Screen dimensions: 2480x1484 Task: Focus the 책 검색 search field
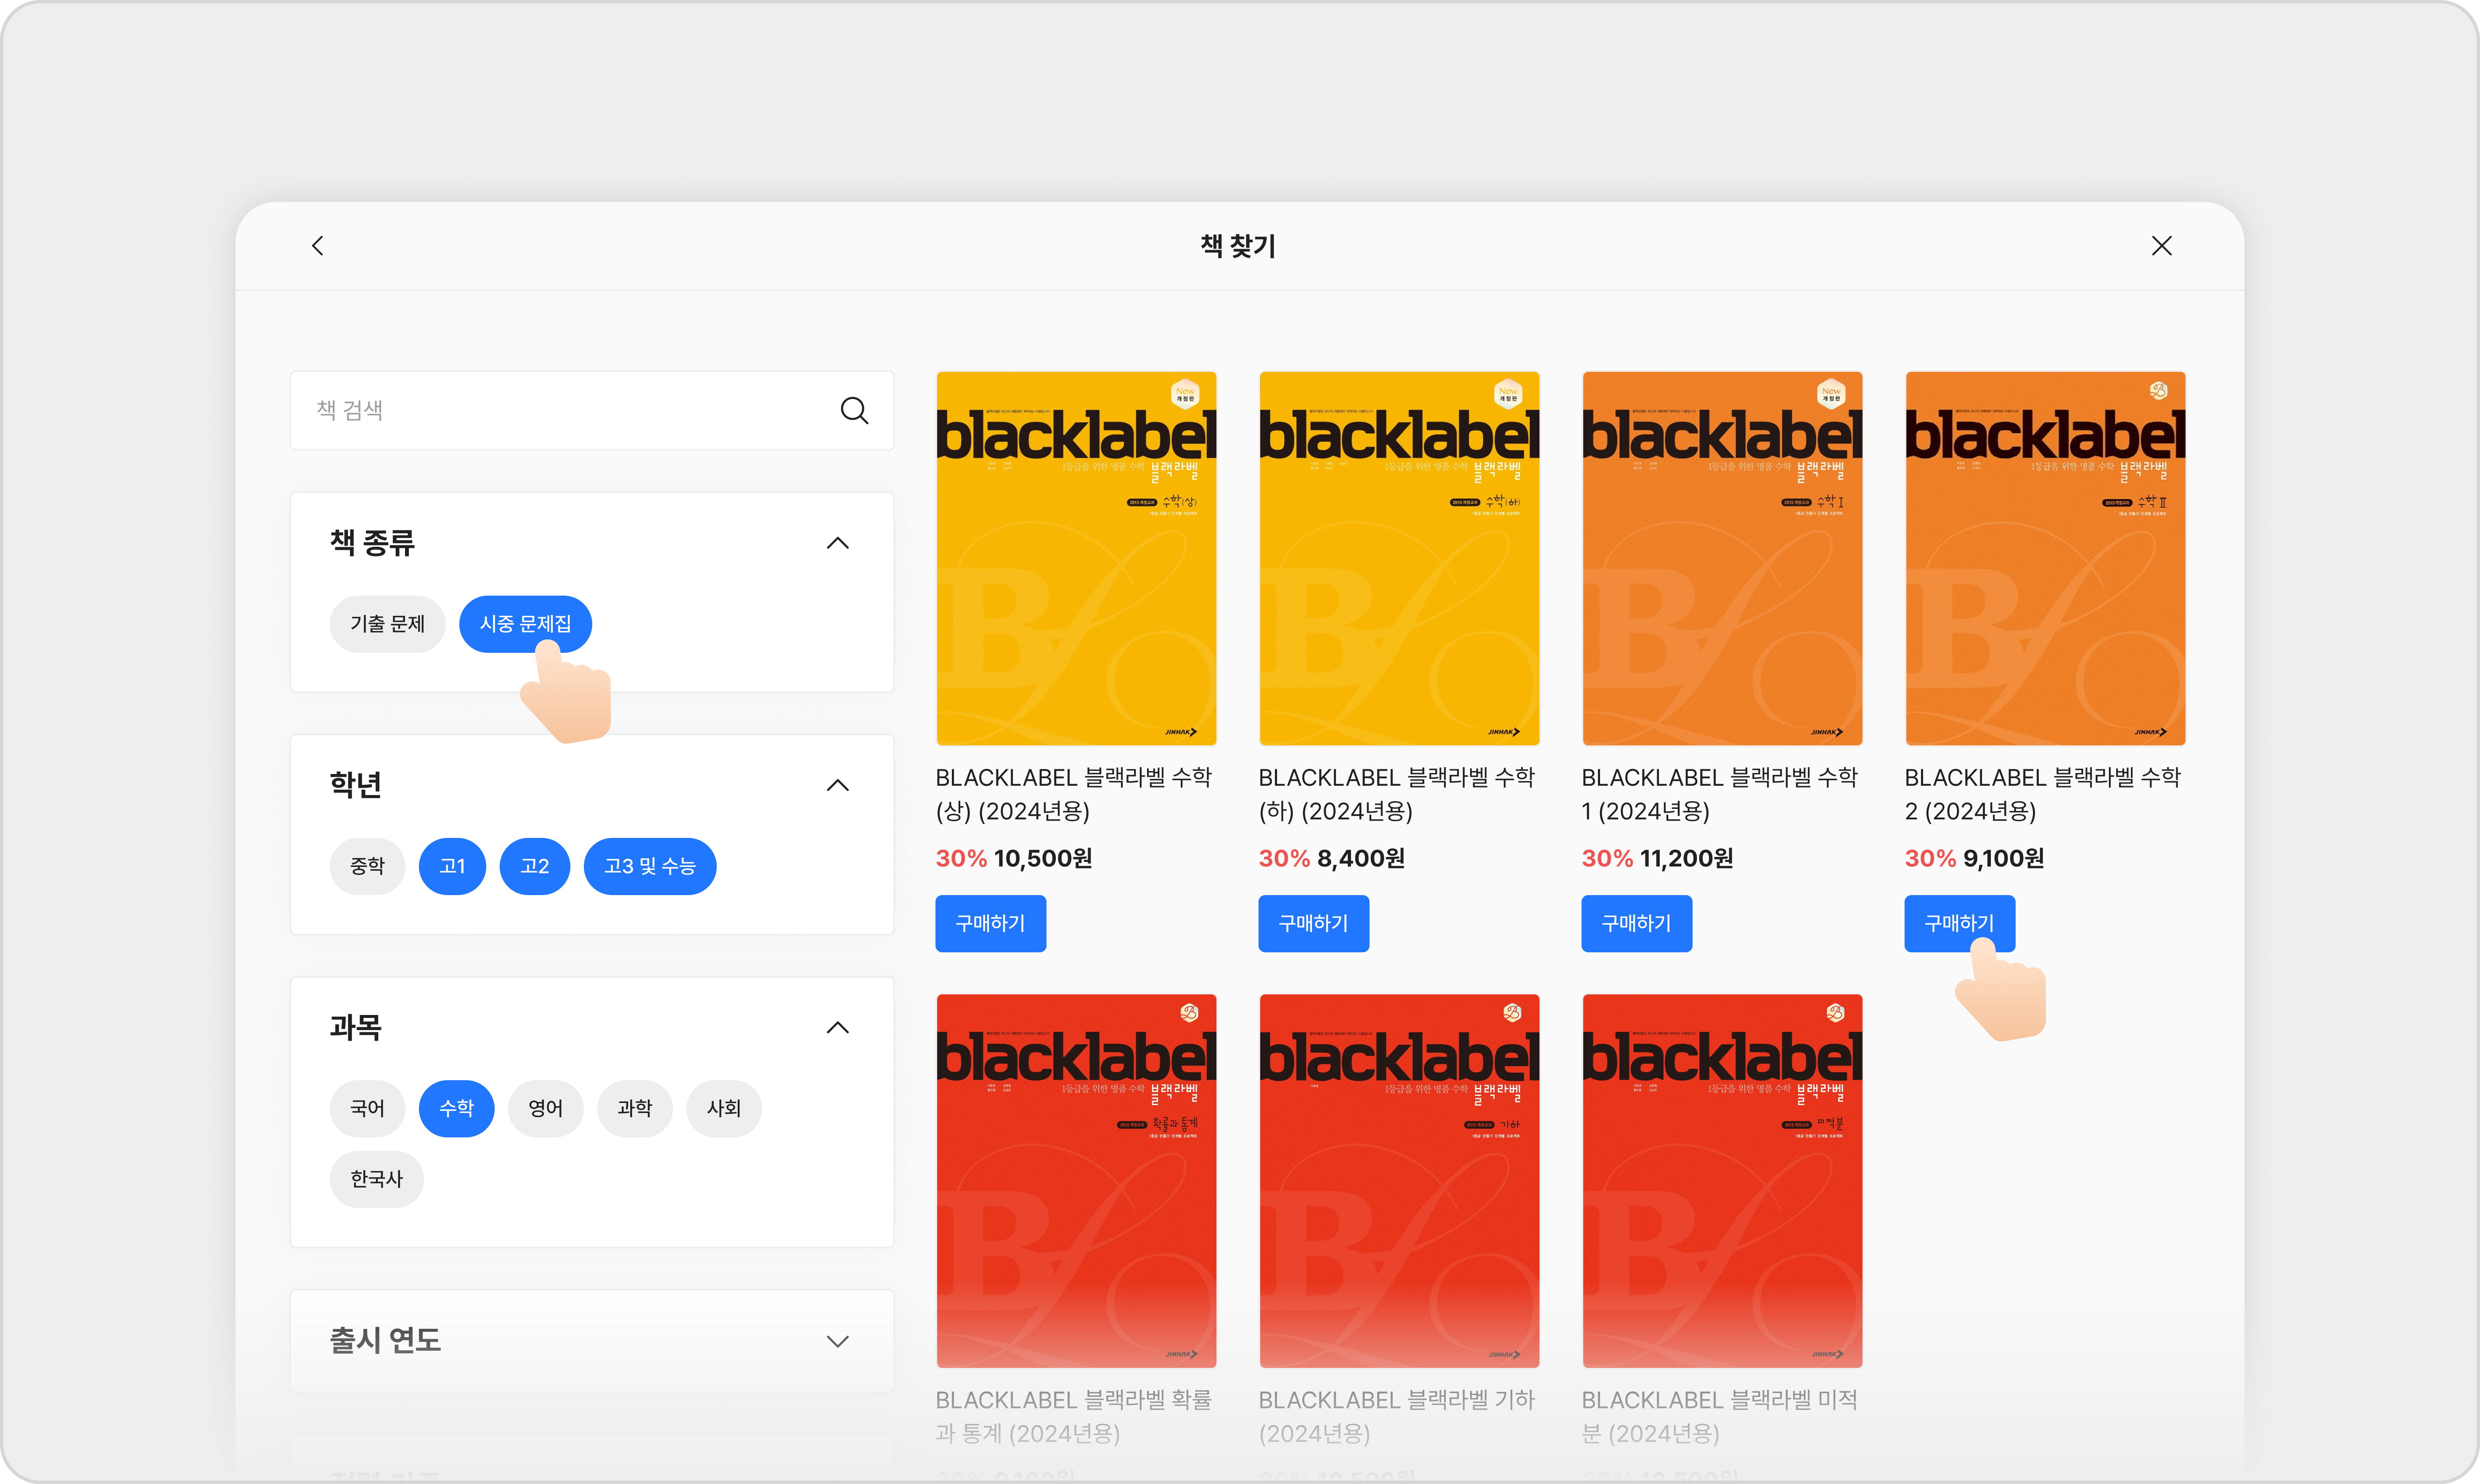592,410
